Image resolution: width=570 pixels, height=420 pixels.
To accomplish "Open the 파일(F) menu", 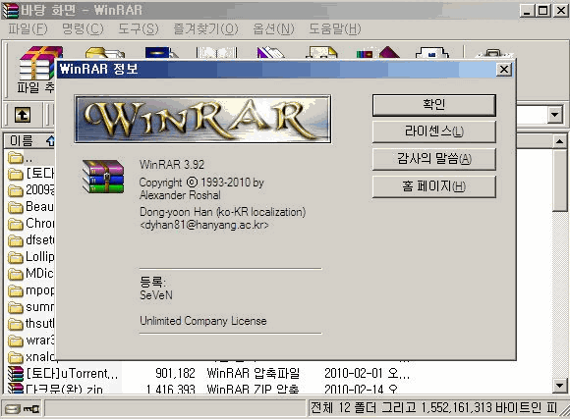I will click(28, 29).
